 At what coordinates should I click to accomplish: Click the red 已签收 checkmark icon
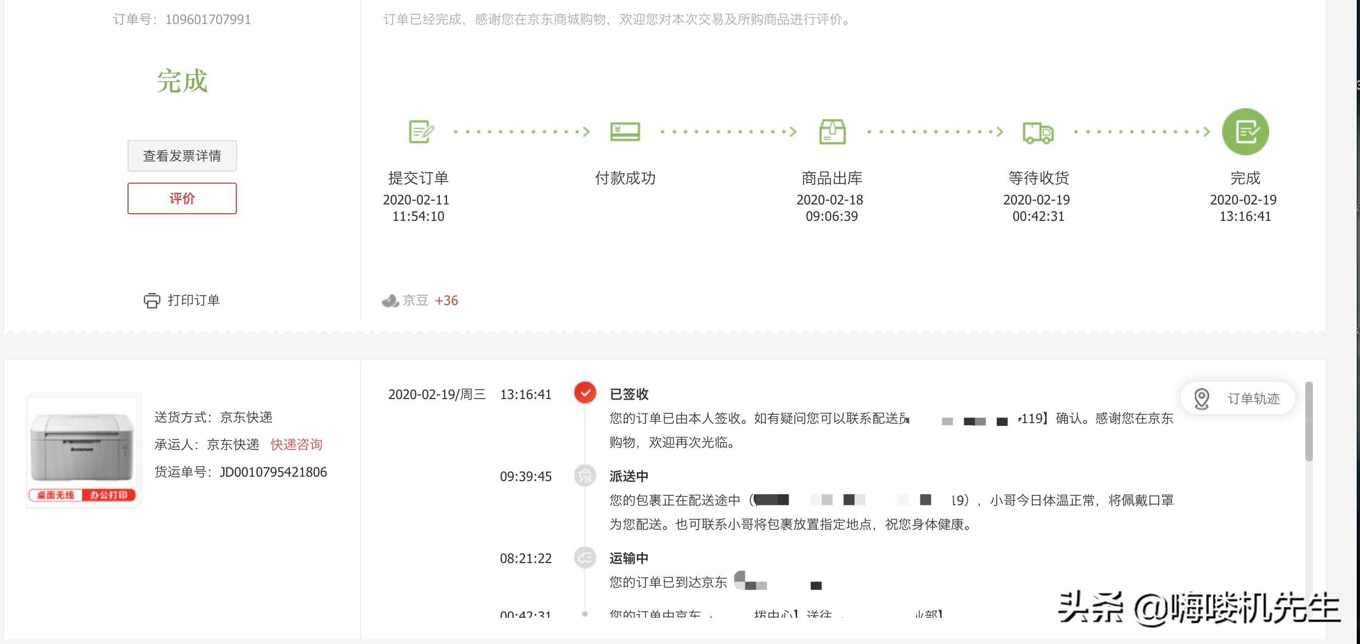point(585,394)
